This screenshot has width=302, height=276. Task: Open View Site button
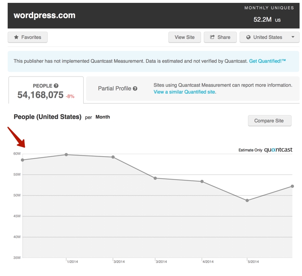pyautogui.click(x=184, y=37)
